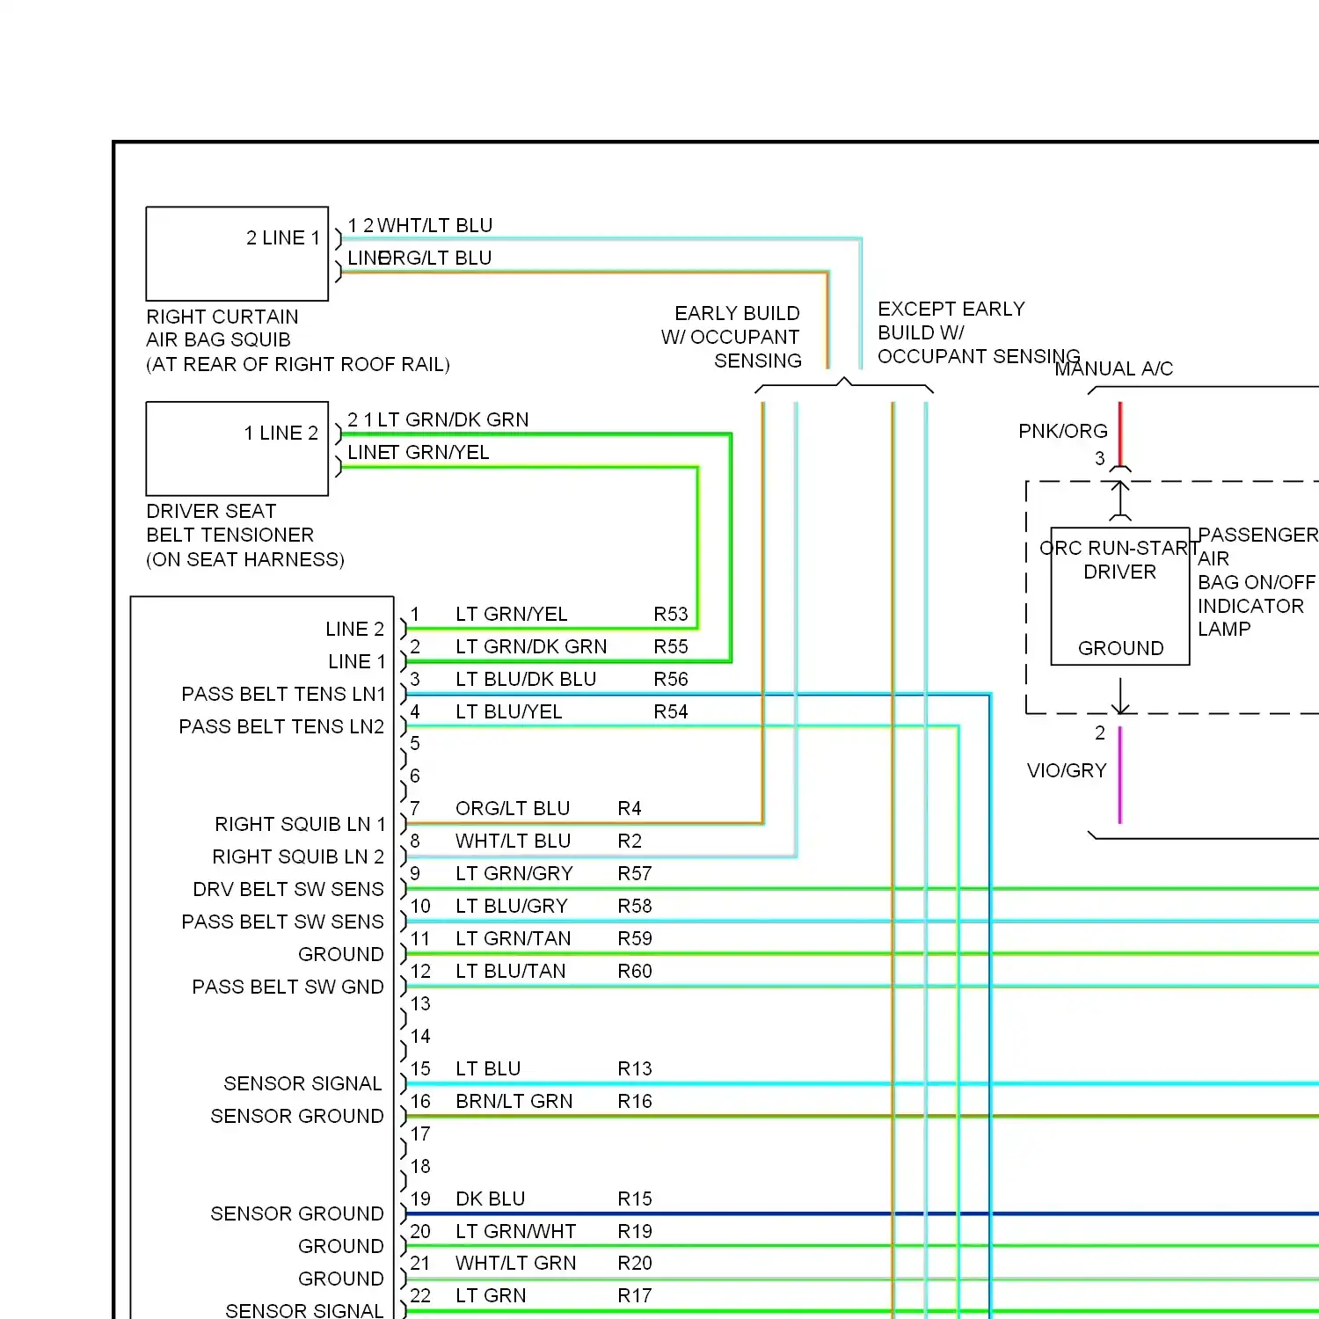The width and height of the screenshot is (1319, 1319).
Task: Click circuit code 'R20'
Action: 635,1263
